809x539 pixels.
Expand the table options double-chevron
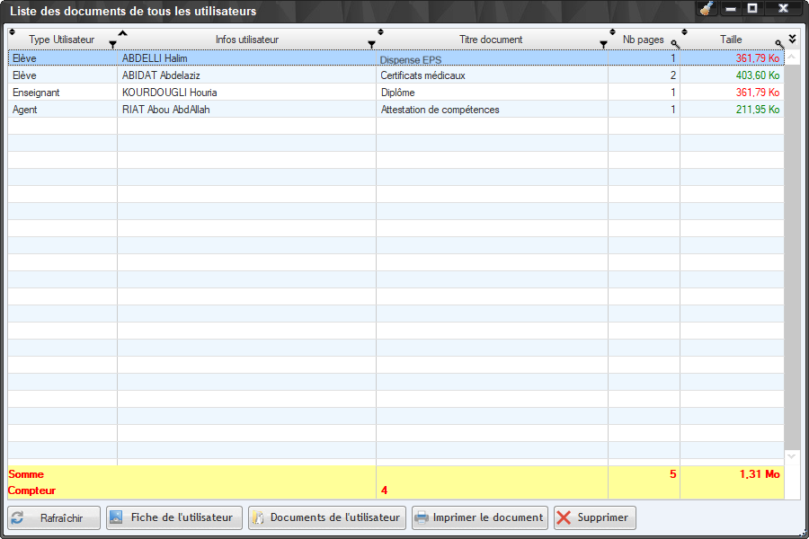click(x=792, y=39)
